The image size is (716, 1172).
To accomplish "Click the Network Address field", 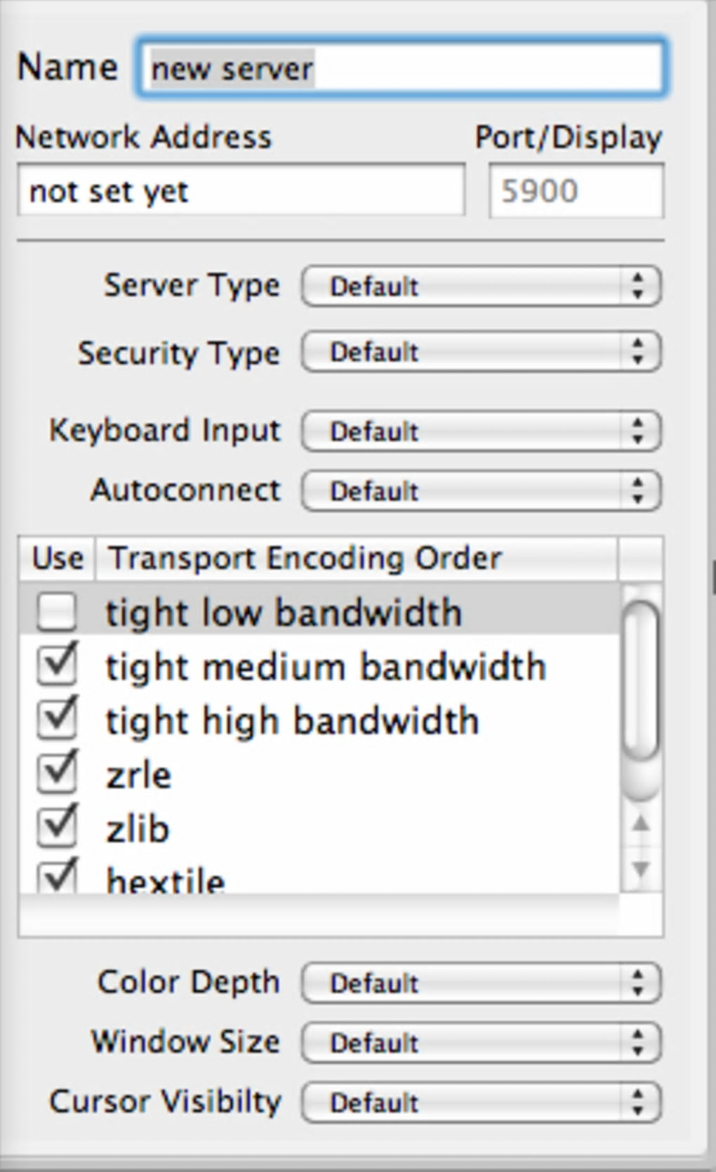I will (x=241, y=191).
